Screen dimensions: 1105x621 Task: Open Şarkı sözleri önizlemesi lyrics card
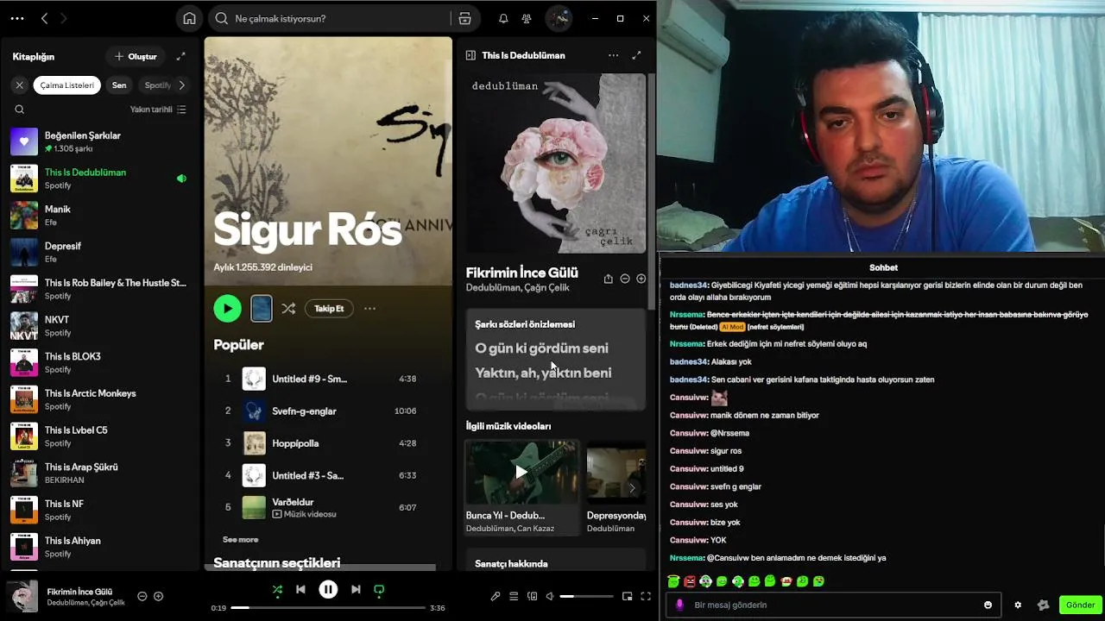(x=556, y=359)
